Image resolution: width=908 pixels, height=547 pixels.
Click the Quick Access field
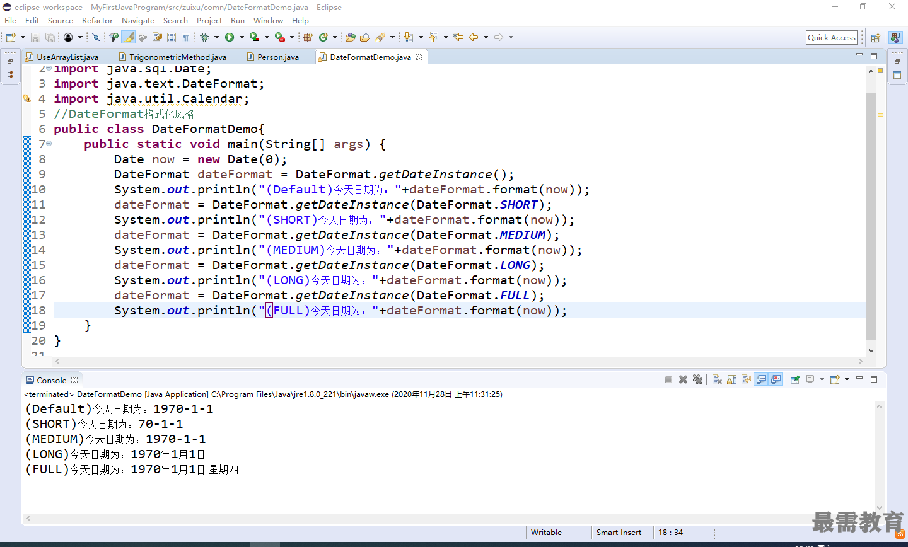pyautogui.click(x=832, y=37)
